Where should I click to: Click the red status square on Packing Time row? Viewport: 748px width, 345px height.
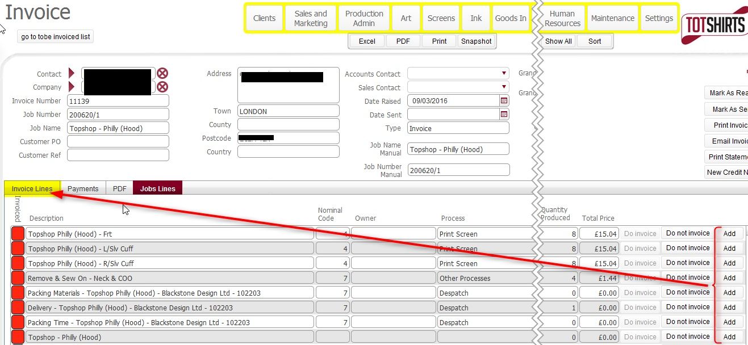click(x=18, y=322)
